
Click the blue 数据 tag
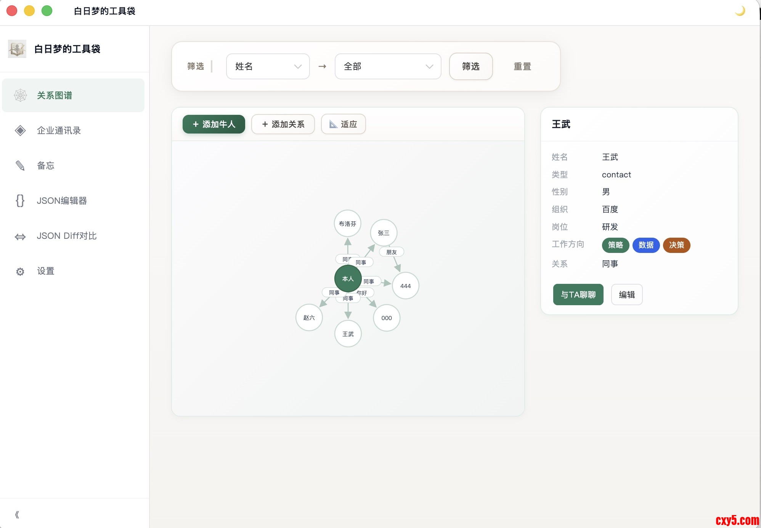646,245
